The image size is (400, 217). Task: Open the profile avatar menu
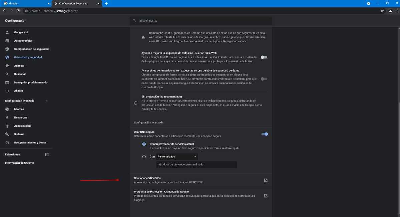[390, 11]
